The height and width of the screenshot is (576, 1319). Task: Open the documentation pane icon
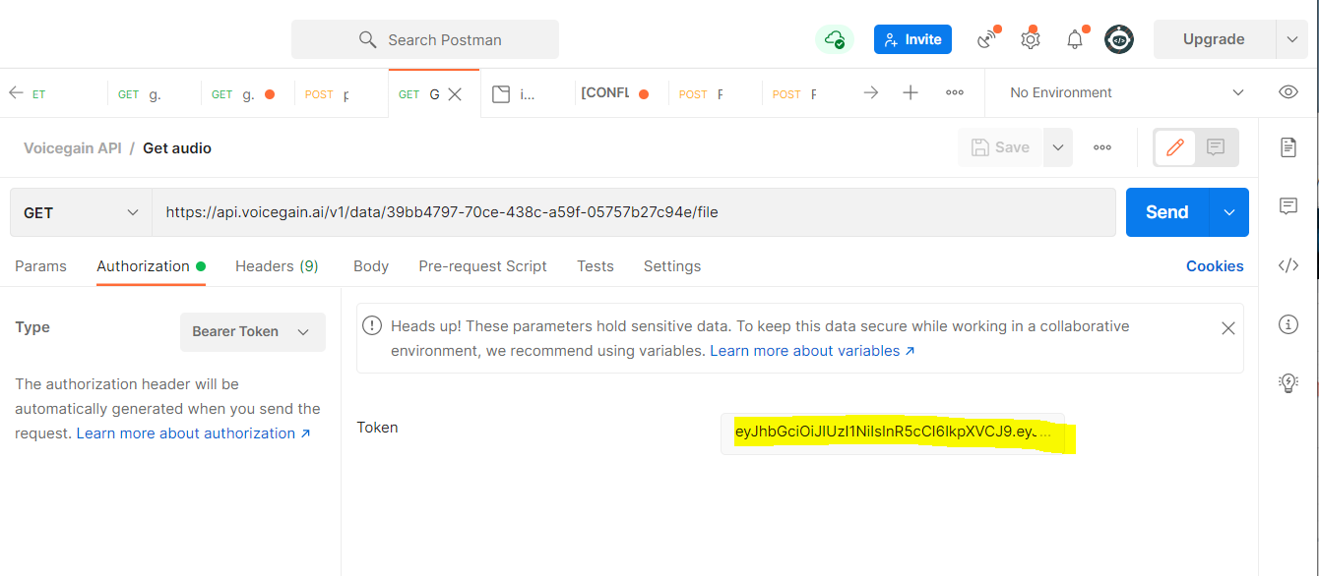[1288, 147]
